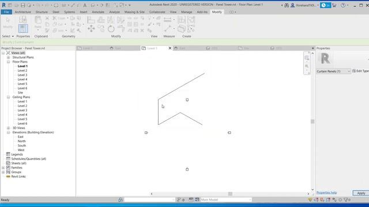Click the Revit Links browser item
369x207 pixels.
pos(18,177)
